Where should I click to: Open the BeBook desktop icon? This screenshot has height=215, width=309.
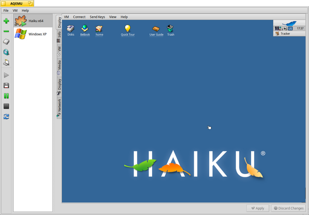tap(85, 30)
